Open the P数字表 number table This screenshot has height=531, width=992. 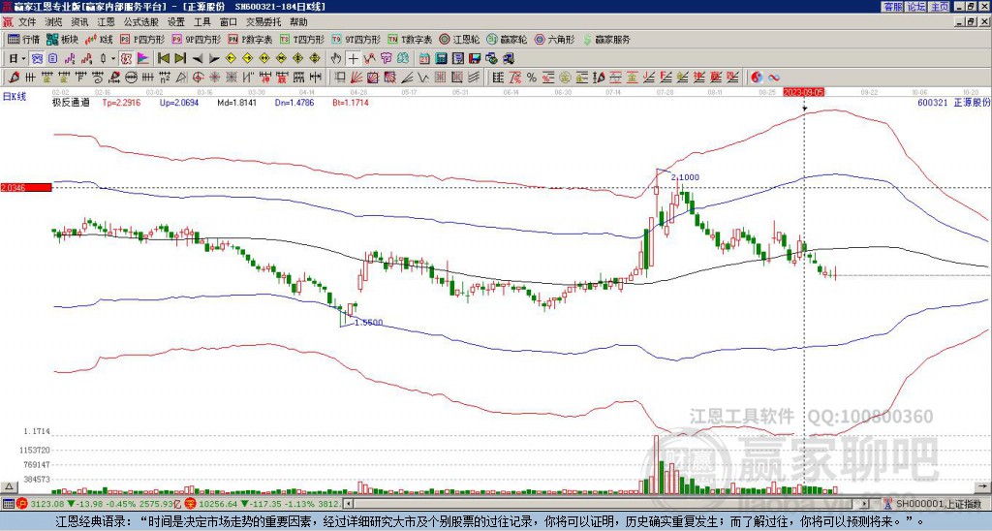250,39
